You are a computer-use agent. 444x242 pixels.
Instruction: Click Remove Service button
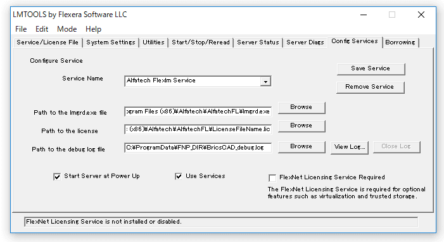coord(370,87)
